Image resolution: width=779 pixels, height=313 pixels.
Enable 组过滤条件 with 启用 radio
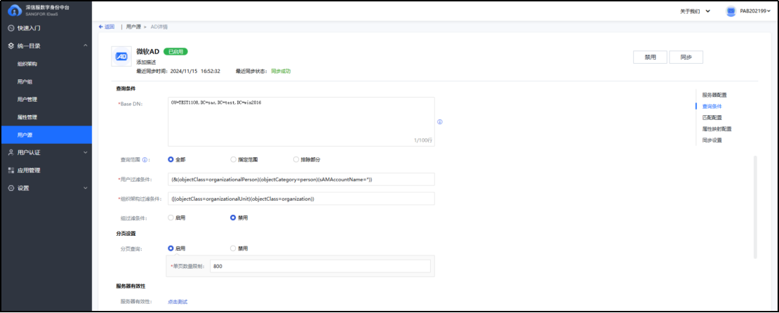tap(171, 218)
